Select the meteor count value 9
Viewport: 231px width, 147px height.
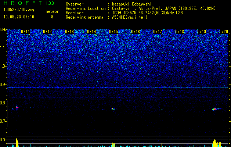click(52, 17)
